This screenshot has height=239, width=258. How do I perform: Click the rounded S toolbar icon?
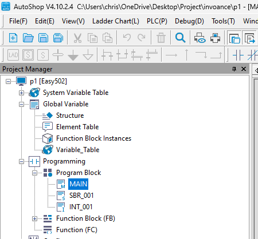tap(43, 55)
